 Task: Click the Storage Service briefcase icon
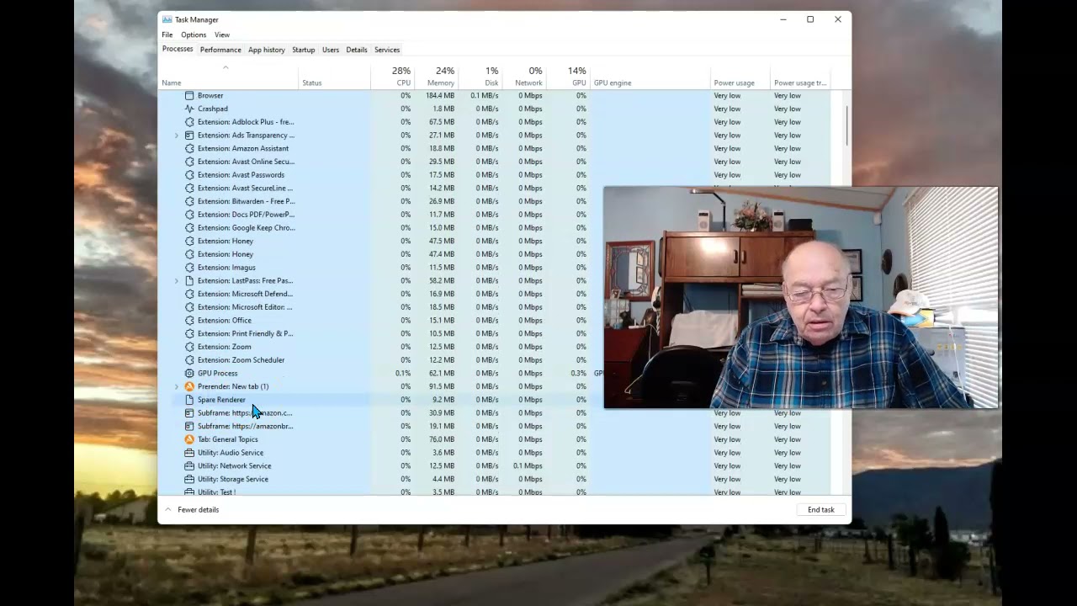click(x=189, y=479)
